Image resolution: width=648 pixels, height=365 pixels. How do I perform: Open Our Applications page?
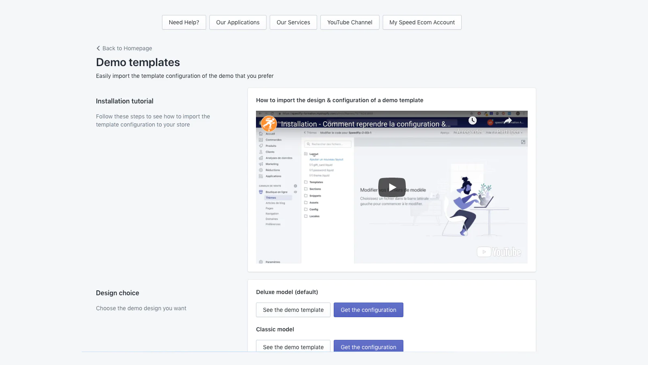pos(238,22)
